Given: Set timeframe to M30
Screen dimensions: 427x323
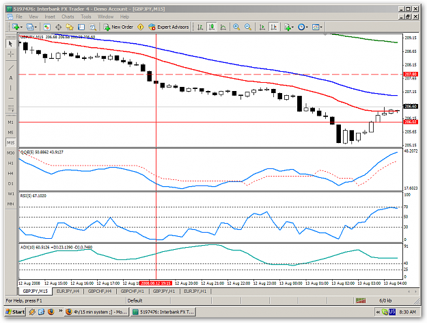Looking at the screenshot, I should point(11,153).
